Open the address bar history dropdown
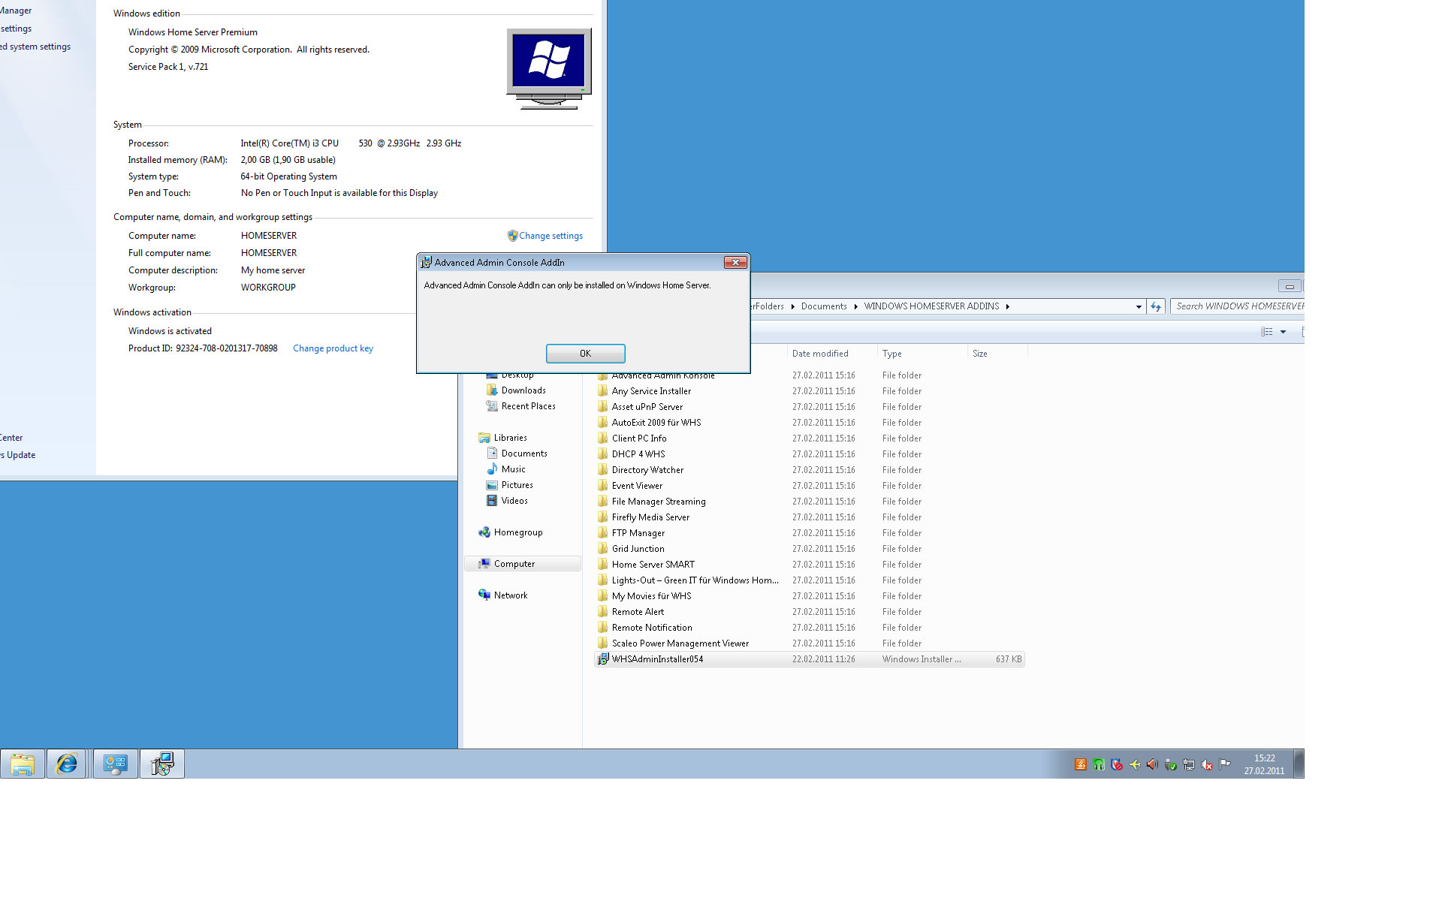 click(x=1139, y=306)
